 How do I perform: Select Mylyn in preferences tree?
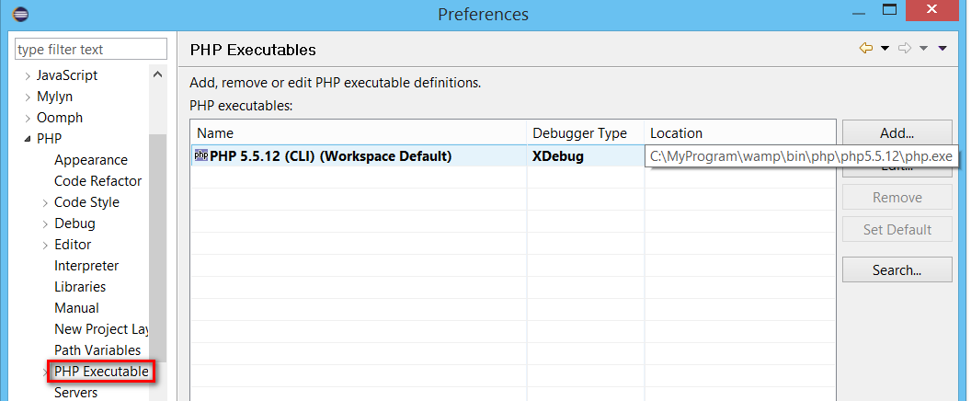[54, 97]
